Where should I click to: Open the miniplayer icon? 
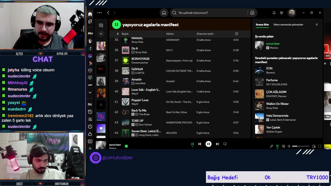coord(314,146)
